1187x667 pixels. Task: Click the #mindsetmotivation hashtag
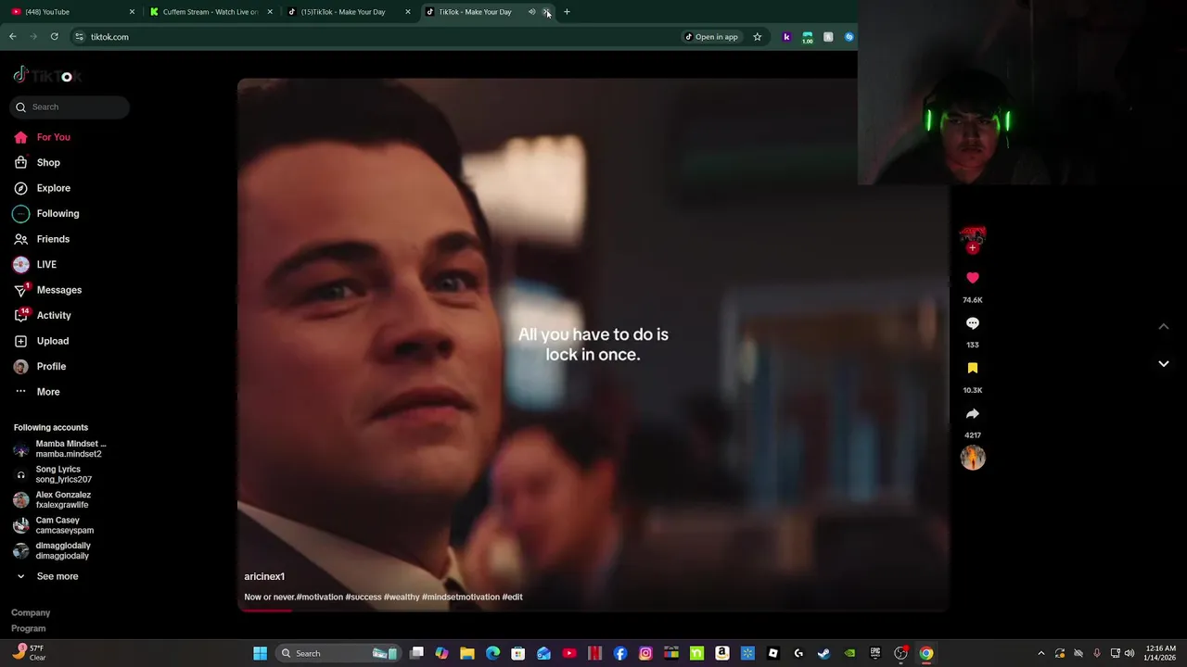[x=461, y=598]
